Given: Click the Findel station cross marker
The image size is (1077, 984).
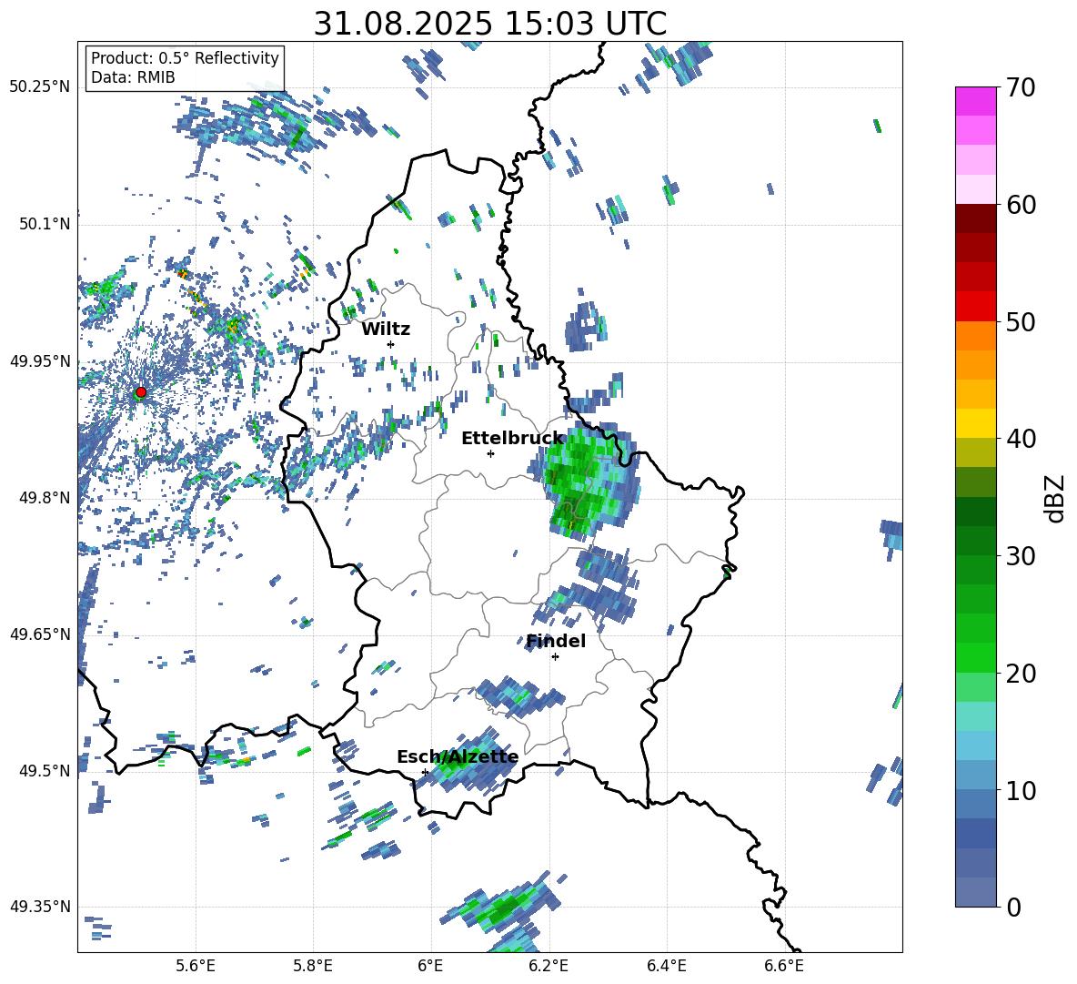Looking at the screenshot, I should click(555, 657).
